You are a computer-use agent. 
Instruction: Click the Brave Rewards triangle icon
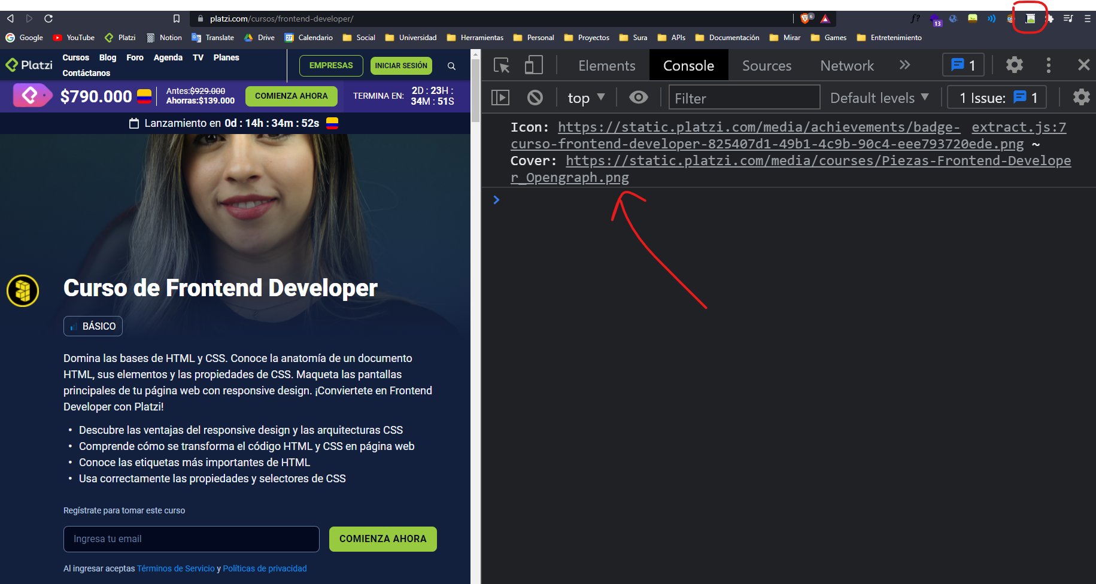[x=825, y=19]
